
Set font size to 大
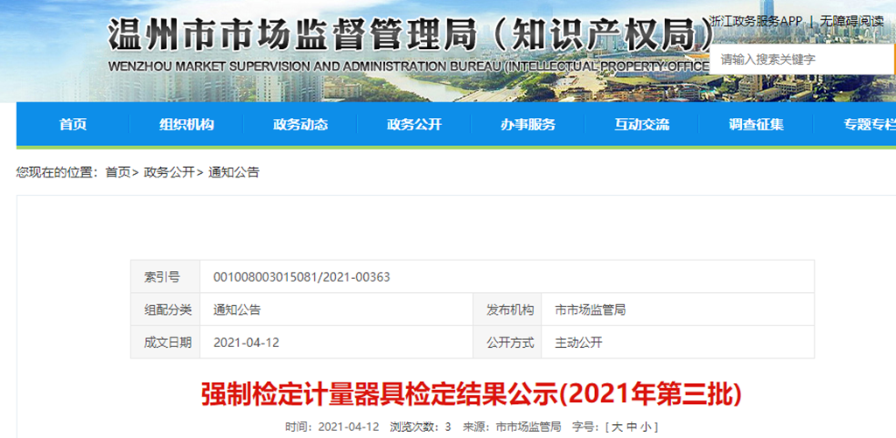pos(617,427)
